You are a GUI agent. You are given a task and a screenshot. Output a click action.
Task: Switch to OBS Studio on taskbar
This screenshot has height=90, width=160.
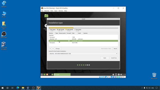tap(33, 88)
